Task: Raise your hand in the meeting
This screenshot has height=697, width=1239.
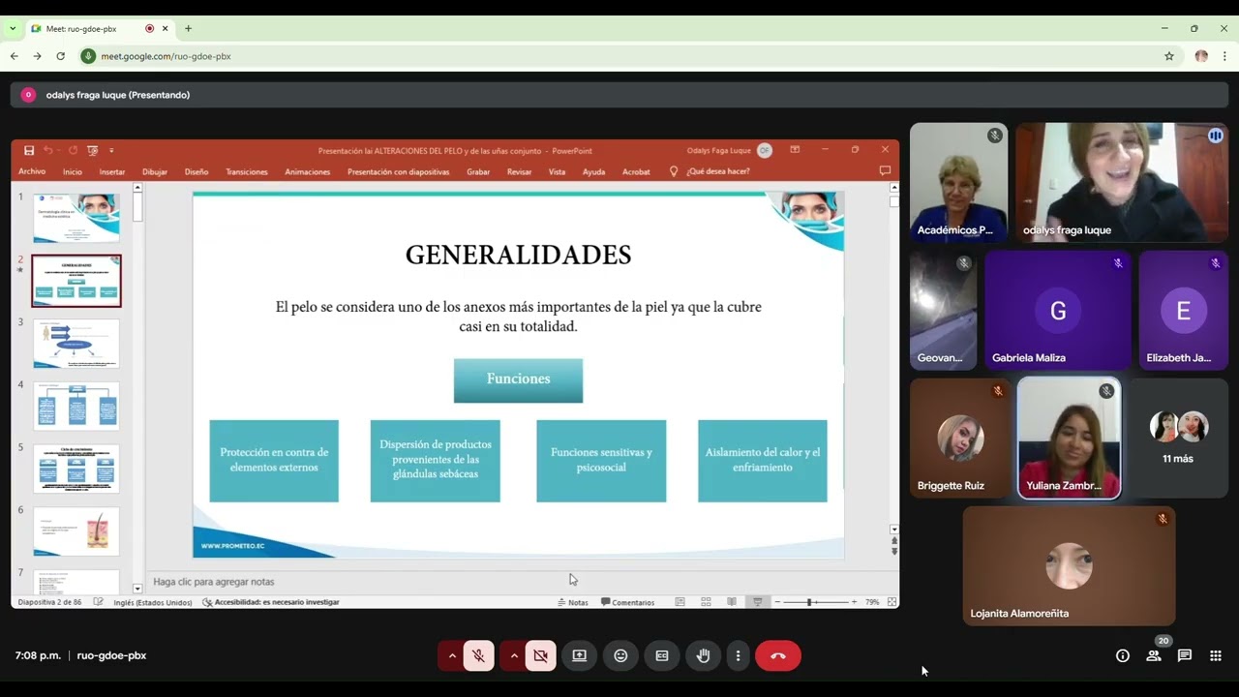Action: [704, 655]
